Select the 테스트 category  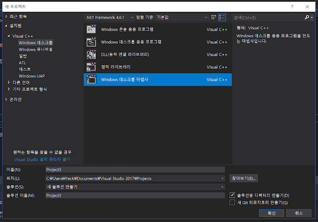pyautogui.click(x=25, y=69)
